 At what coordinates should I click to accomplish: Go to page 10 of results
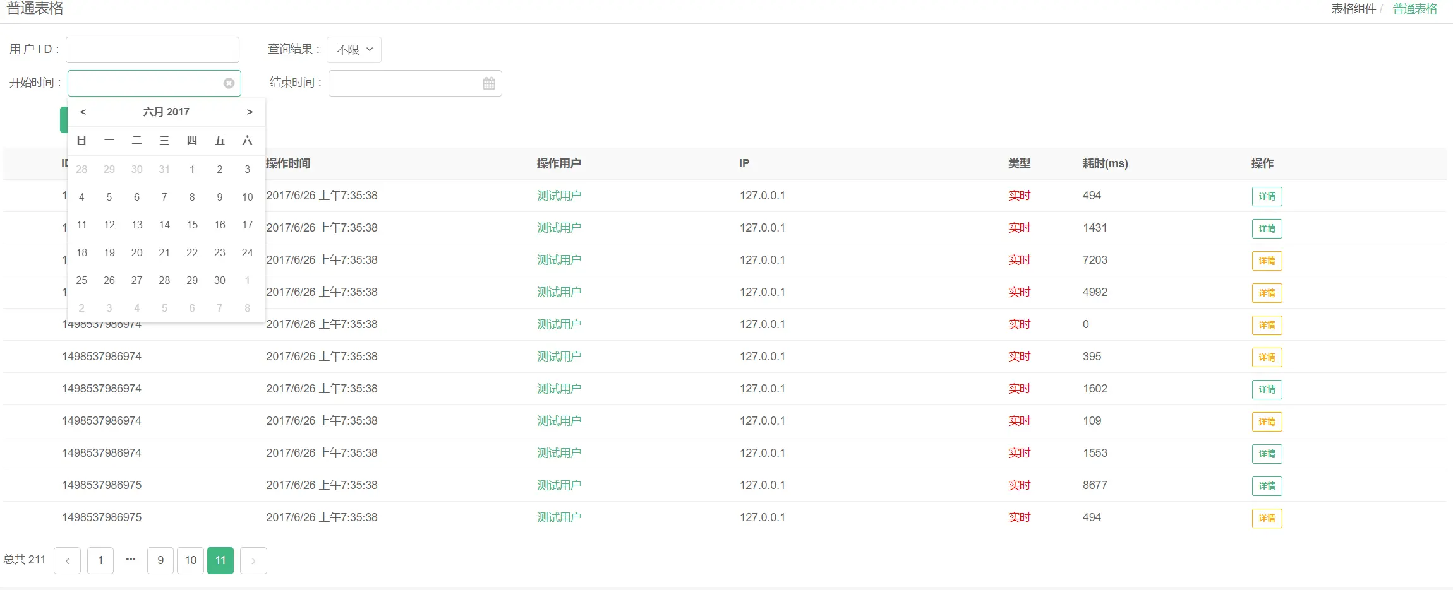point(191,560)
